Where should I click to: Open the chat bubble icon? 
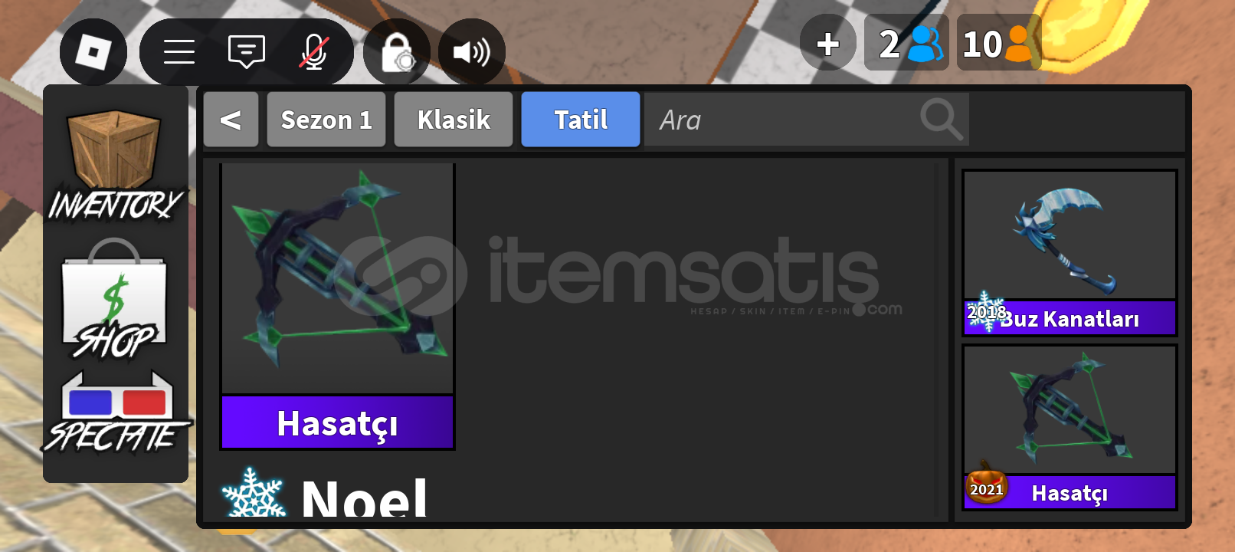[x=247, y=52]
